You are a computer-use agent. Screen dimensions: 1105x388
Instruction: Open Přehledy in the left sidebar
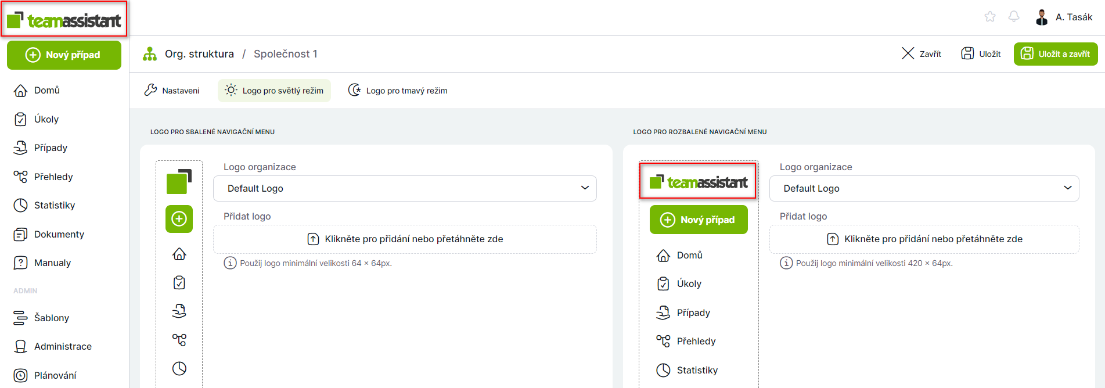click(53, 177)
